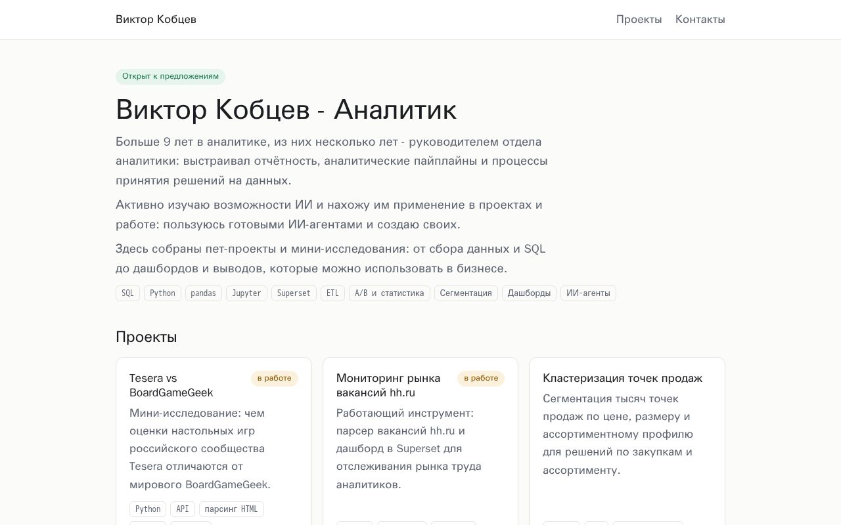The height and width of the screenshot is (525, 841).
Task: Click the в работе badge on hh.ru card
Action: [x=481, y=379]
